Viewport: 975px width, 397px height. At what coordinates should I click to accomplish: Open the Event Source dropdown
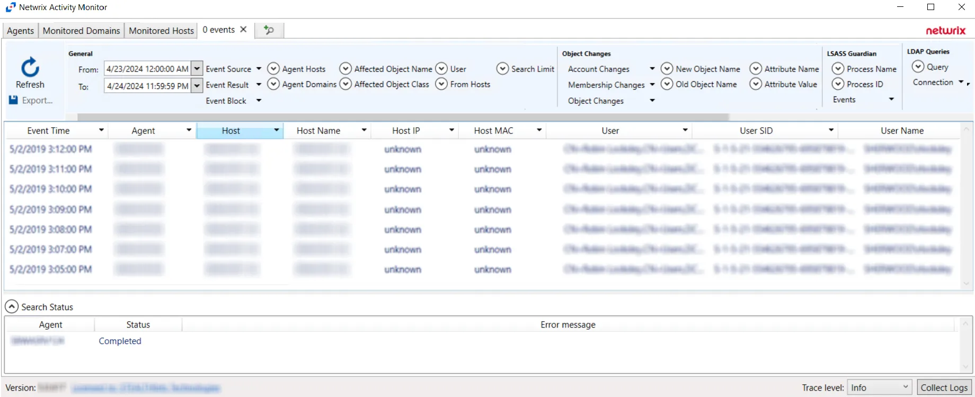(x=259, y=69)
